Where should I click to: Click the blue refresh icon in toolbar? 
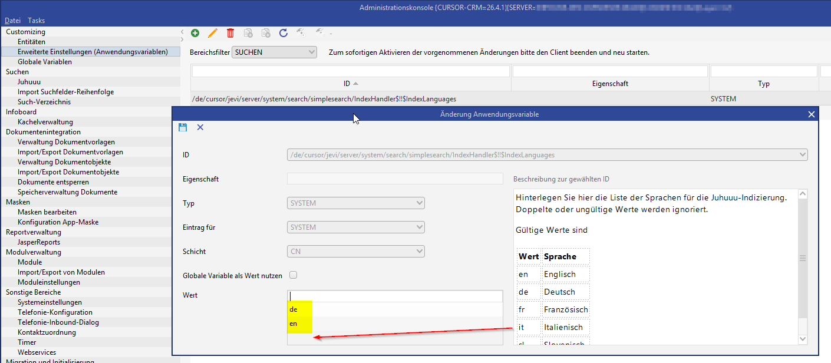[x=283, y=33]
